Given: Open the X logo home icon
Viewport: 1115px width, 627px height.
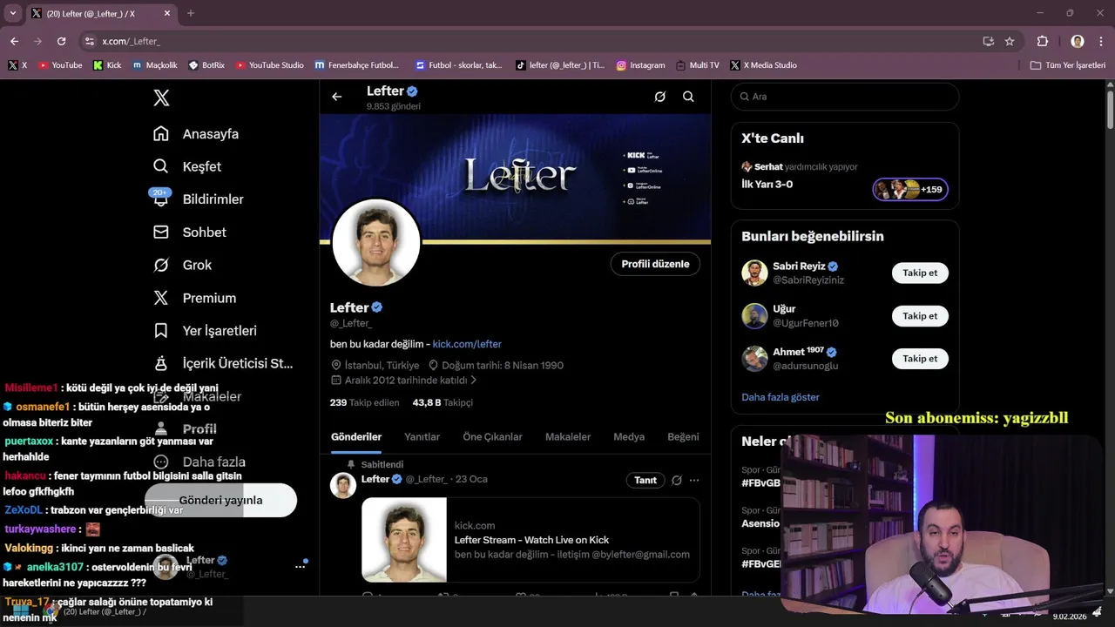Looking at the screenshot, I should (x=161, y=98).
